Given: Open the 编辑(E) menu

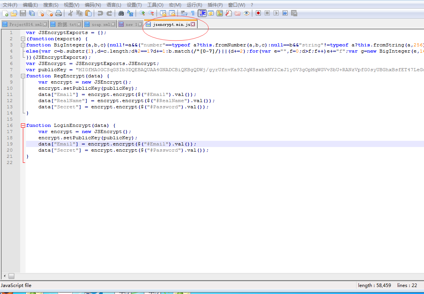Looking at the screenshot, I should click(x=30, y=5).
